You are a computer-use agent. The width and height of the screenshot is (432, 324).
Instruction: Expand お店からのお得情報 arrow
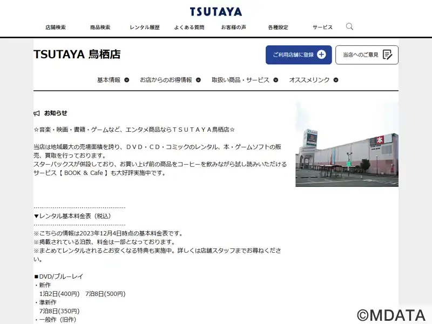[198, 80]
